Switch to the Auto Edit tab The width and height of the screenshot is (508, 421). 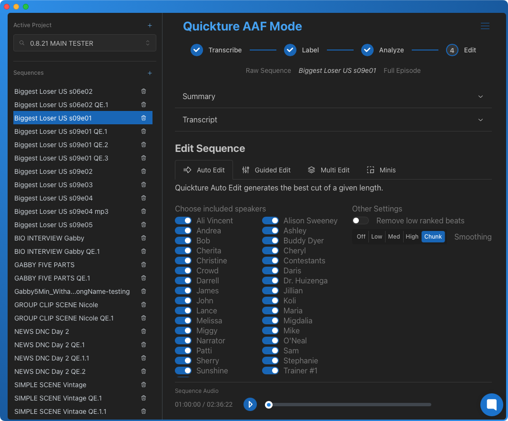point(204,170)
